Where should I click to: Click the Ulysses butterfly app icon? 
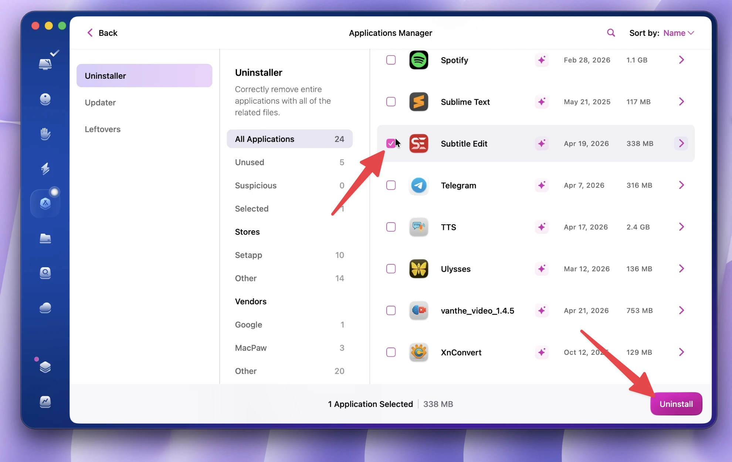[x=418, y=269]
